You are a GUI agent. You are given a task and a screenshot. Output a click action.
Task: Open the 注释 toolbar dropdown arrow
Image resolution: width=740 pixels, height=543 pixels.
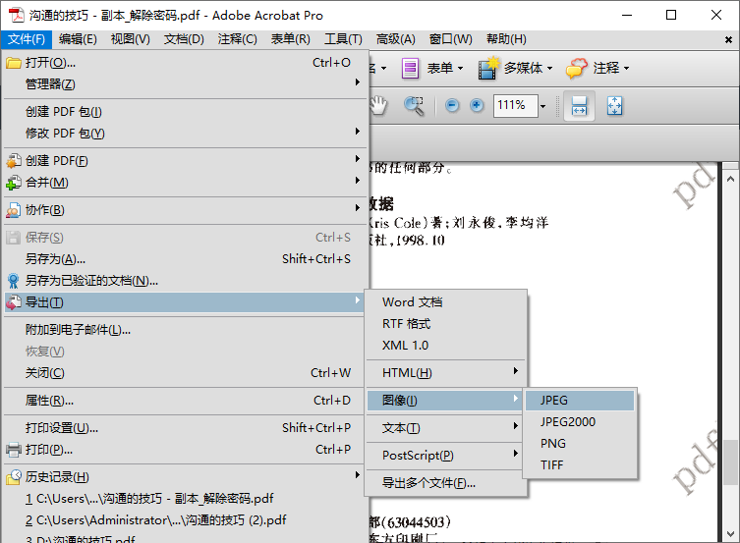click(x=626, y=69)
